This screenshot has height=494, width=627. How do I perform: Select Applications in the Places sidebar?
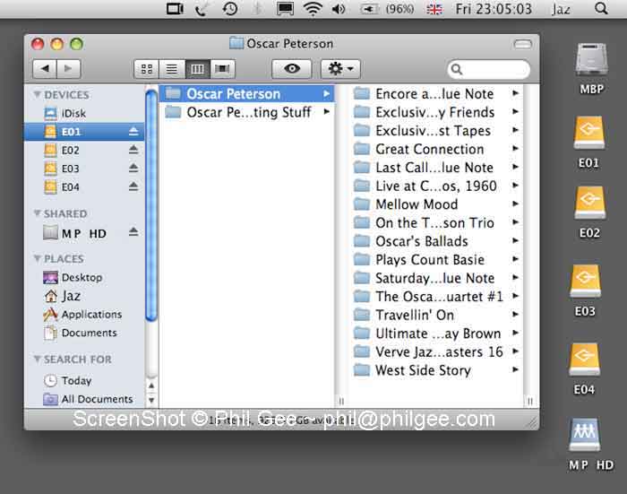pyautogui.click(x=90, y=315)
